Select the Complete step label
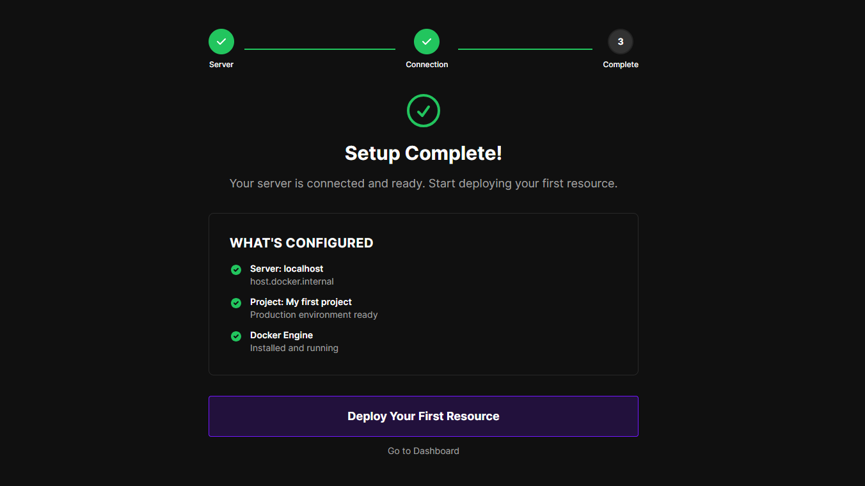Viewport: 865px width, 486px height. point(621,65)
